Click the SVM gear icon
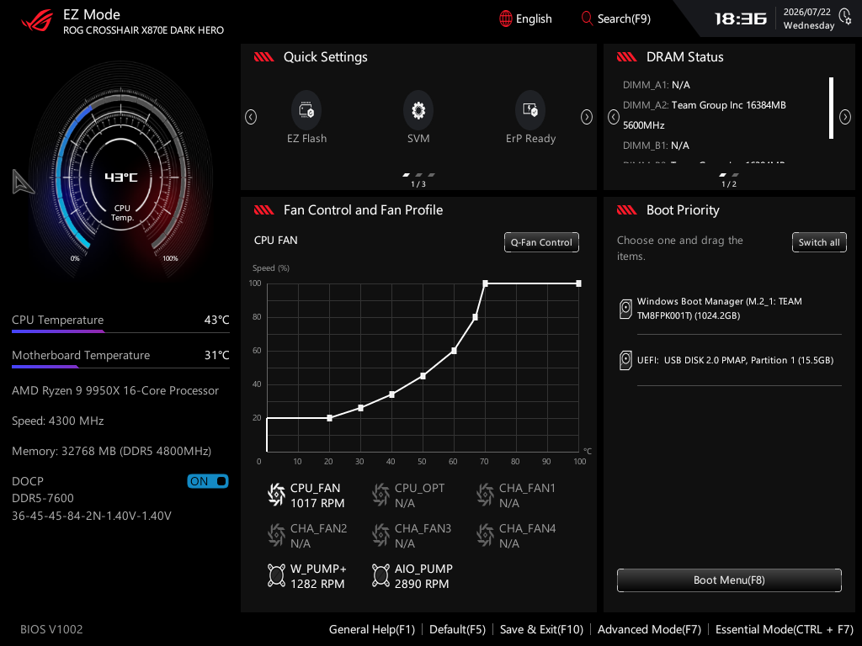Screen dimensions: 862x646 418,110
